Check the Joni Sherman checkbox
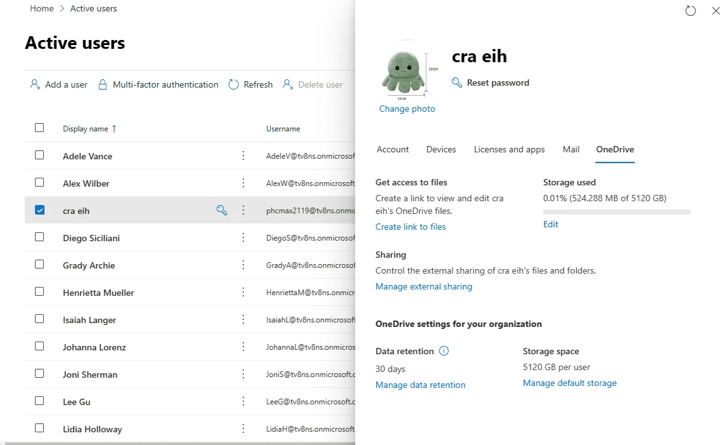725x445 pixels. 39,373
